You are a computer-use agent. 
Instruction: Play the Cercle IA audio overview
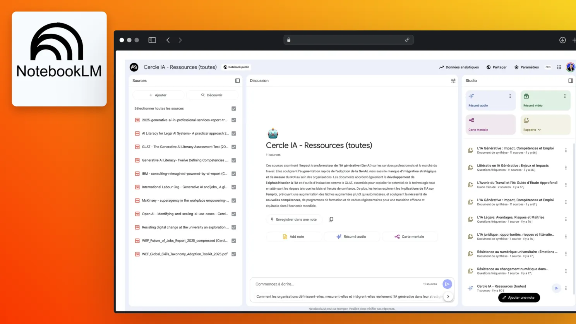[x=556, y=288]
